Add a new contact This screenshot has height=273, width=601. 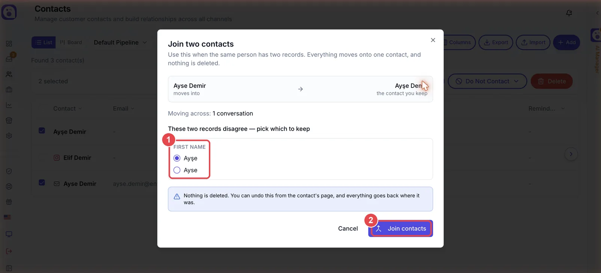click(567, 42)
